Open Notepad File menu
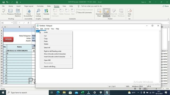 point(37,29)
